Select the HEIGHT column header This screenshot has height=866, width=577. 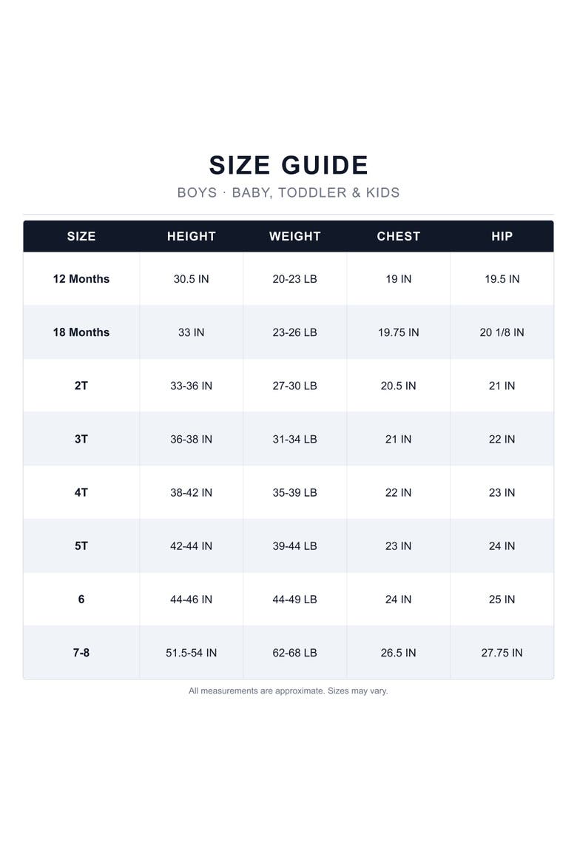(x=191, y=236)
